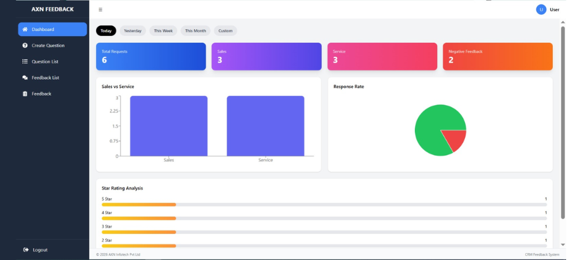This screenshot has height=260, width=582.
Task: Click the Total Requests card
Action: click(x=150, y=56)
